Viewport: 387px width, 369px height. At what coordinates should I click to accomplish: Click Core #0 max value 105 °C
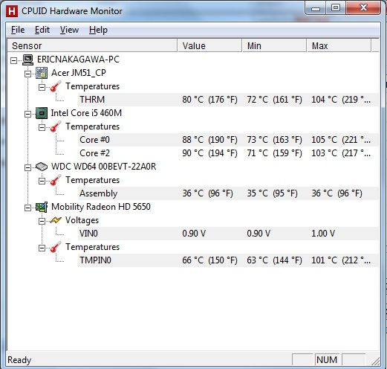(x=341, y=140)
